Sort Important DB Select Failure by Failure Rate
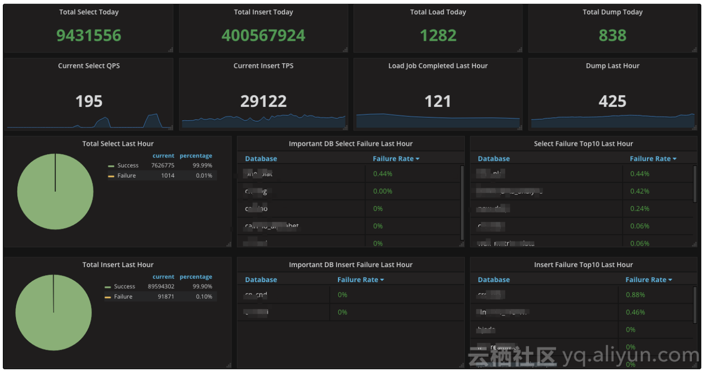 tap(396, 159)
